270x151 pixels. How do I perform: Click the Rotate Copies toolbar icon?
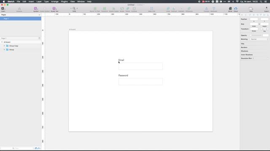[x=113, y=8]
